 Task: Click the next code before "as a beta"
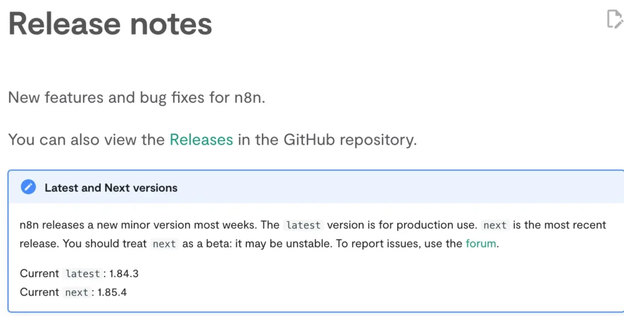[165, 244]
